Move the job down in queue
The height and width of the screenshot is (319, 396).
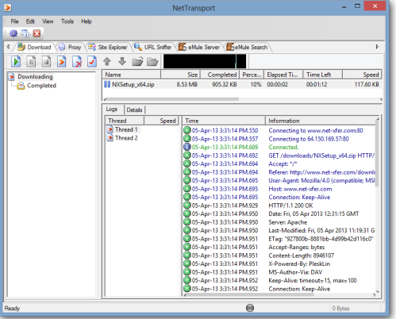click(x=122, y=62)
